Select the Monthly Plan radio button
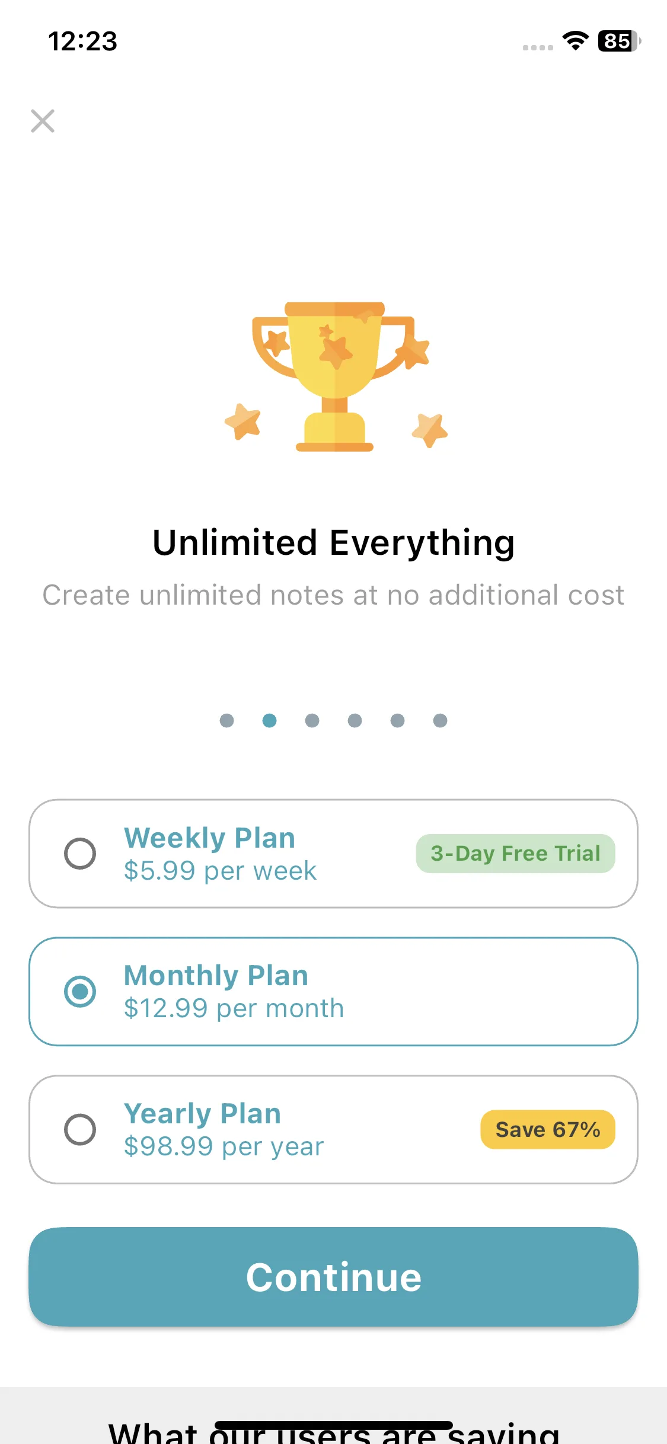This screenshot has height=1444, width=667. [80, 992]
